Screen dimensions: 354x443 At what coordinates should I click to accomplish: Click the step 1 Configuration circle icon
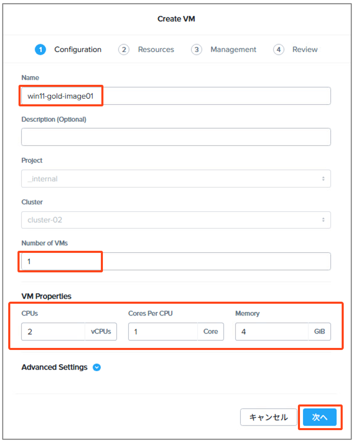pyautogui.click(x=40, y=49)
